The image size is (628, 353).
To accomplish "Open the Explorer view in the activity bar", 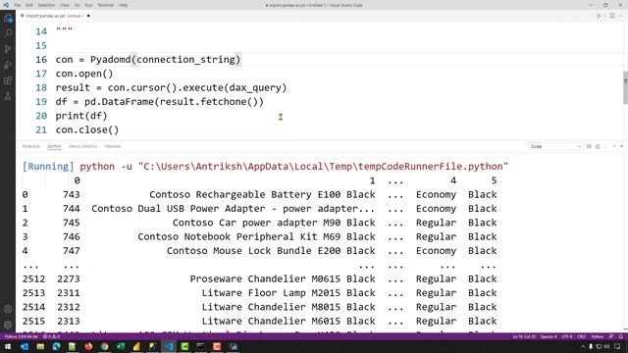I will pos(8,18).
